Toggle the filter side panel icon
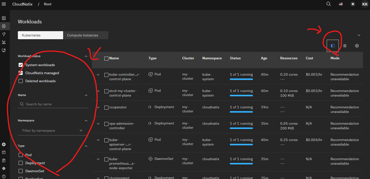The image size is (370, 179). point(333,46)
